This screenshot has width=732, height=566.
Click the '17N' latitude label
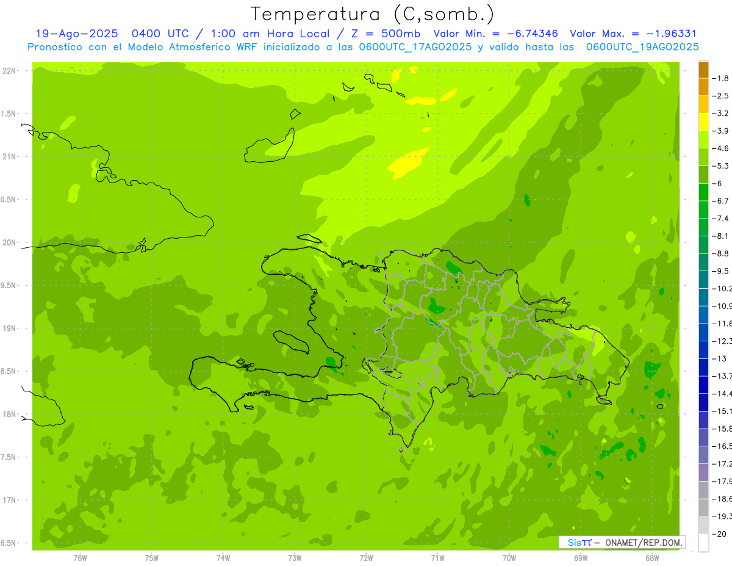tap(9, 500)
